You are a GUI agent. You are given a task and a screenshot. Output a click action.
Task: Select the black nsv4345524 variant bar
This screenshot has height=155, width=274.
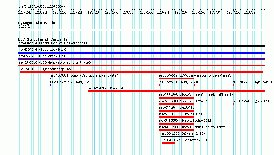tap(142, 46)
